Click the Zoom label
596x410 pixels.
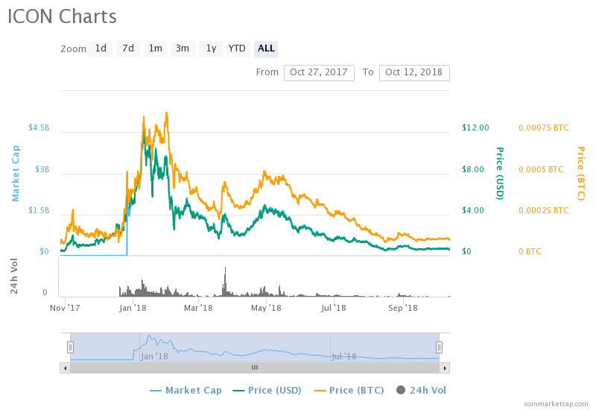point(73,49)
